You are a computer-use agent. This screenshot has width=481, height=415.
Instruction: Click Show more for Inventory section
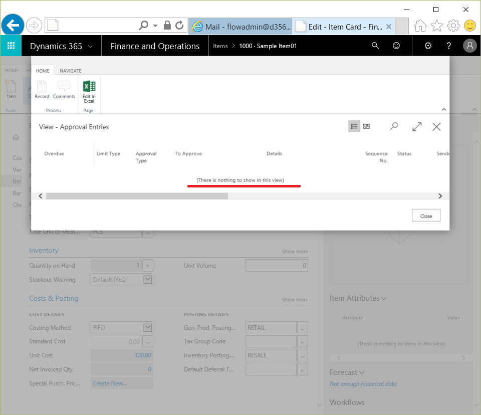(295, 252)
